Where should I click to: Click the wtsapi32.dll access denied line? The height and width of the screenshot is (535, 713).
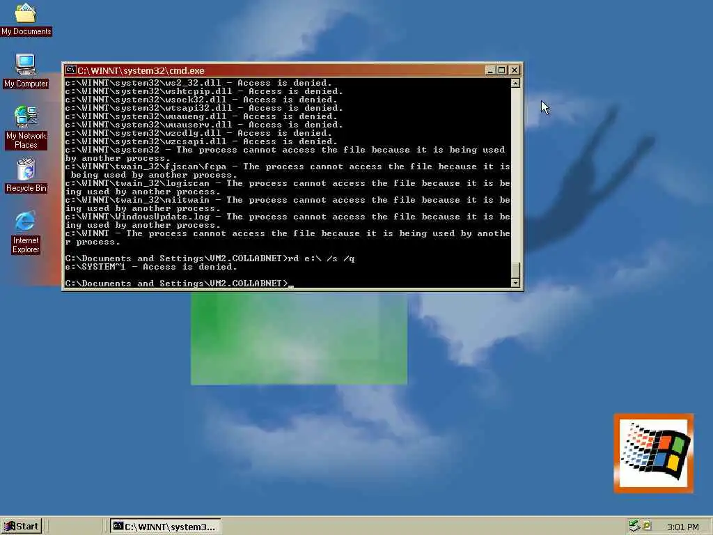(x=204, y=108)
